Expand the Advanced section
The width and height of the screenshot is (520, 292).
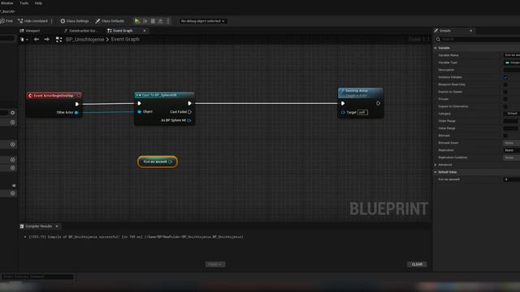pos(435,165)
